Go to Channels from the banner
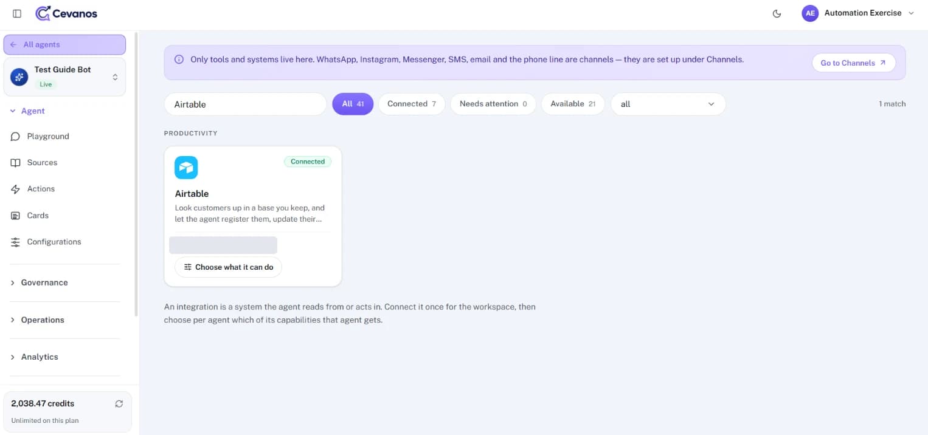 [x=854, y=63]
